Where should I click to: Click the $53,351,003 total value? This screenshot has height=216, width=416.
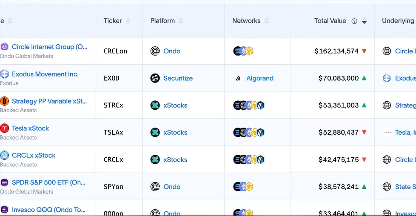(339, 105)
